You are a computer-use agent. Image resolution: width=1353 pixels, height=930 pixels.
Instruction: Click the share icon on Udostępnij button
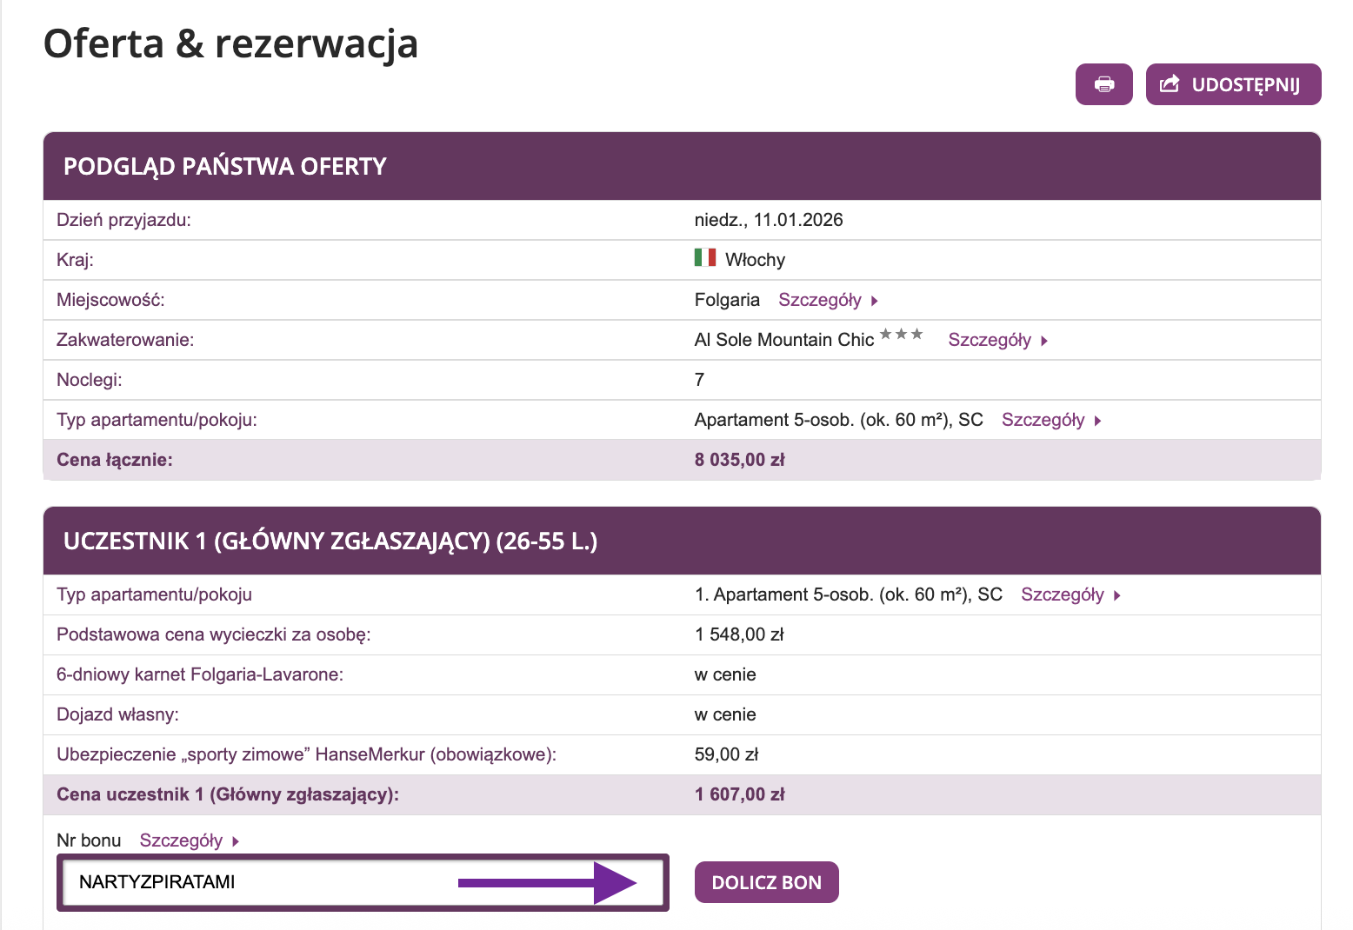point(1170,83)
